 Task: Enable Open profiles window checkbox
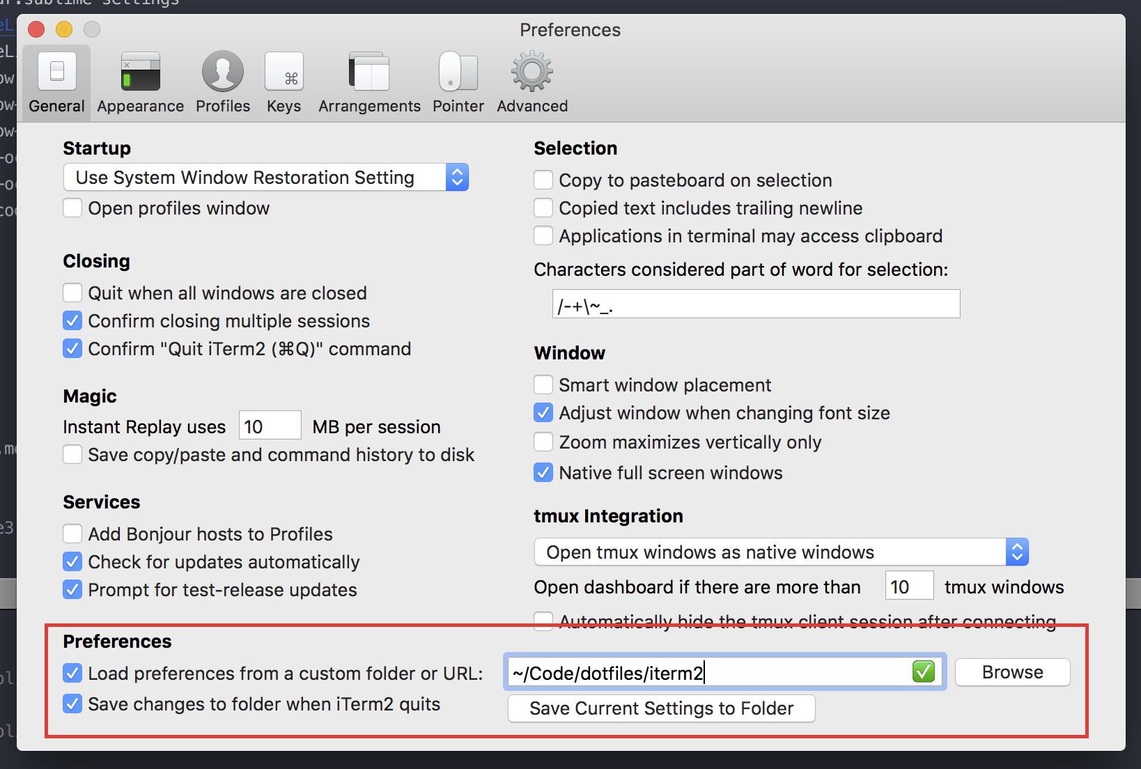tap(72, 208)
